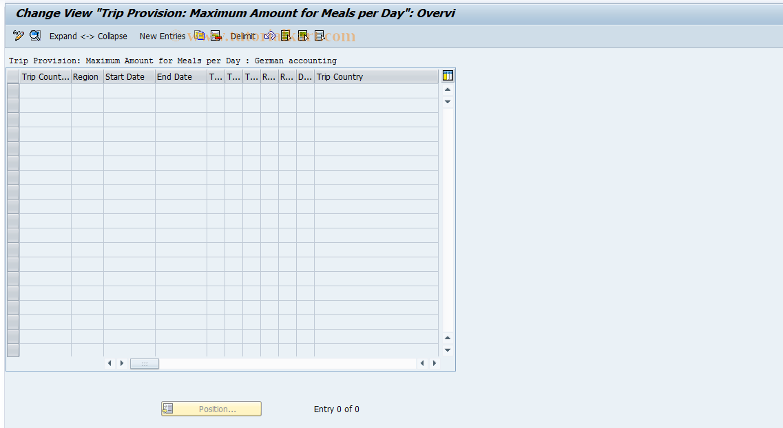Click the left-side scroll-right arrow of horizontal scrollbar

pyautogui.click(x=122, y=363)
